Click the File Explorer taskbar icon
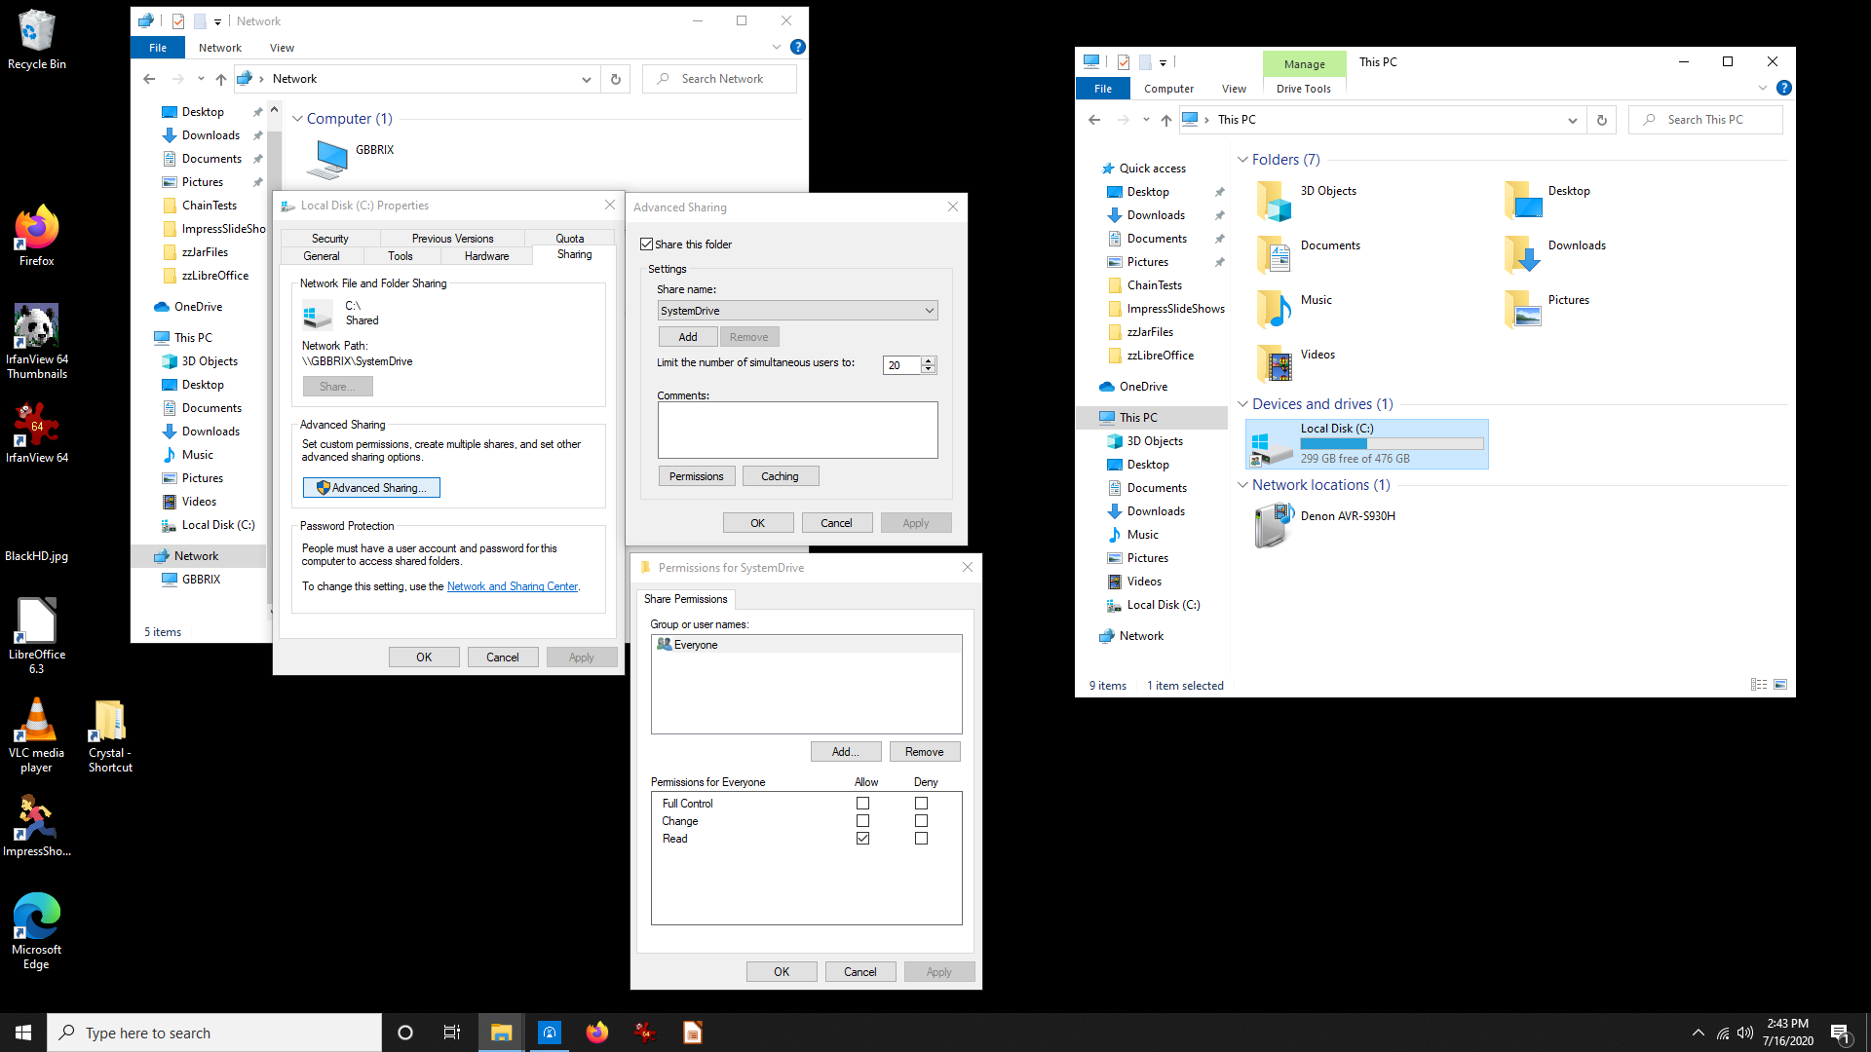 pos(501,1033)
